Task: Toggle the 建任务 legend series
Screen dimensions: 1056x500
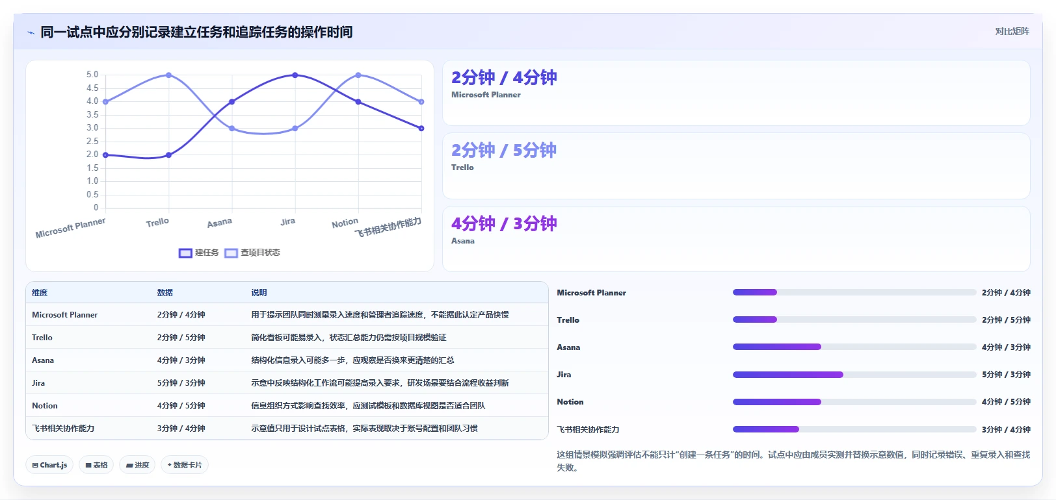Action: [x=199, y=253]
